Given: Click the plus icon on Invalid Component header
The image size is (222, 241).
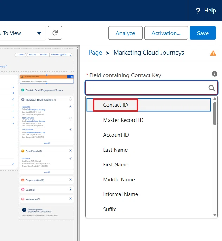Looking at the screenshot, I should point(69,77).
